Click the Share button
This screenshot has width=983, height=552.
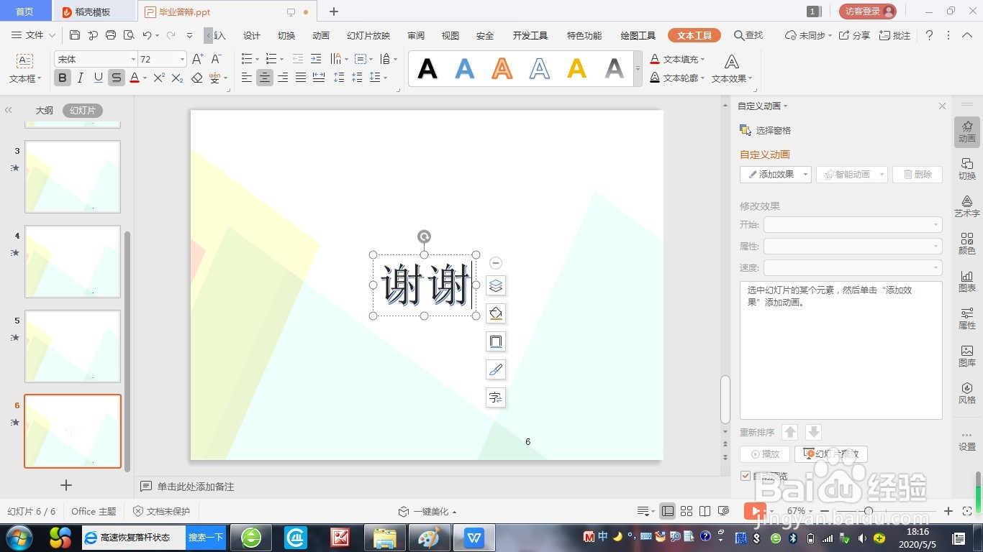pyautogui.click(x=854, y=35)
